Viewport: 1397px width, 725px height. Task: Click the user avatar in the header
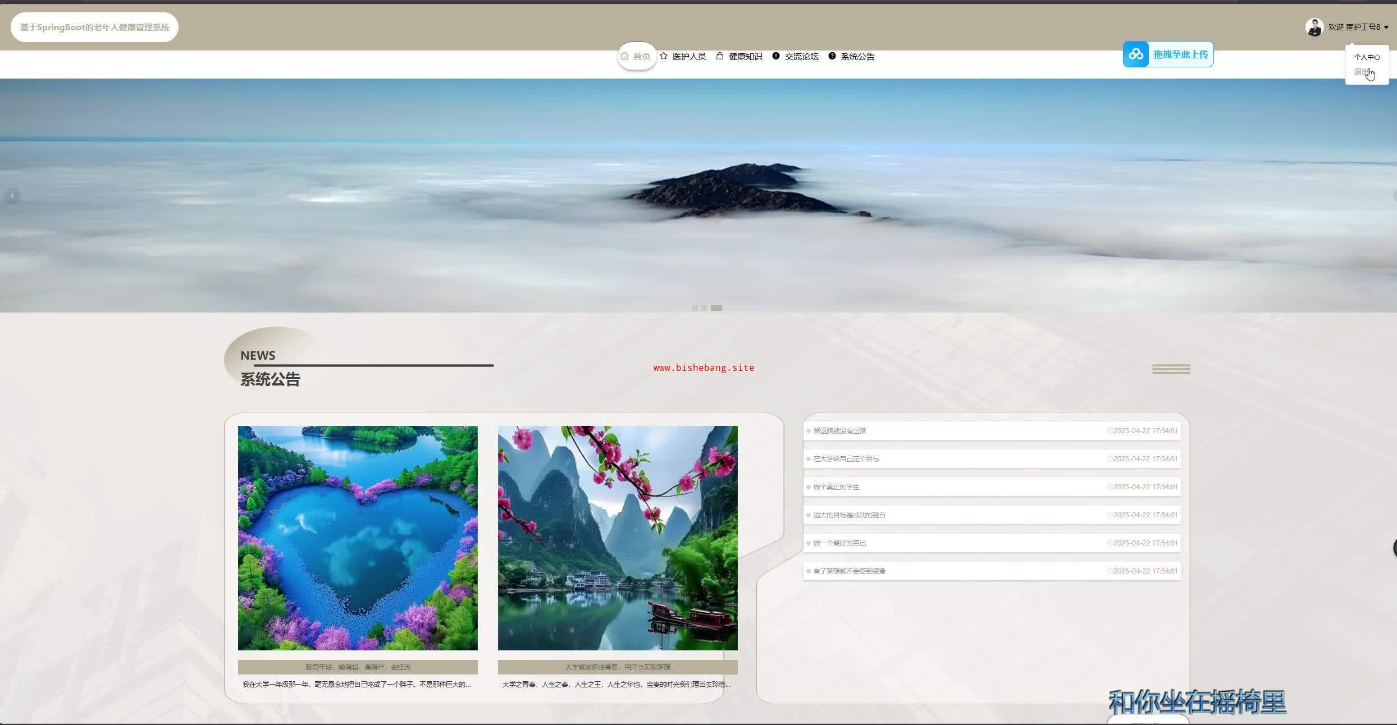coord(1314,27)
